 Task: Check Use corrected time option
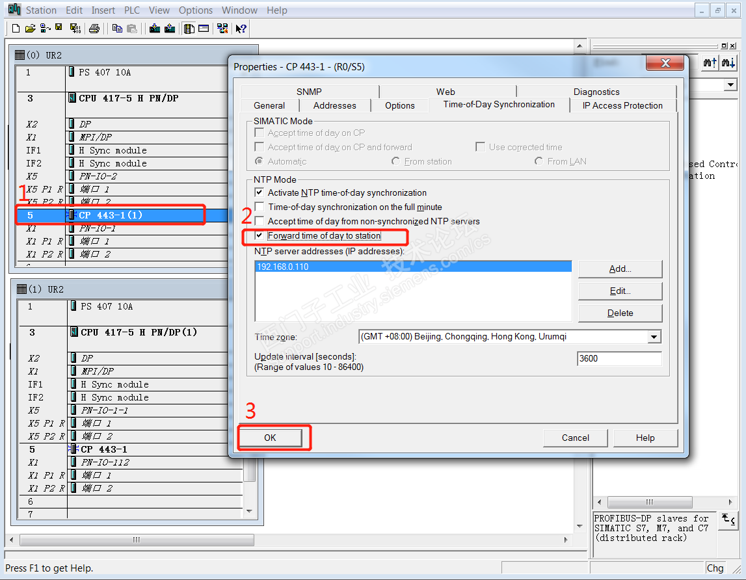pyautogui.click(x=481, y=147)
